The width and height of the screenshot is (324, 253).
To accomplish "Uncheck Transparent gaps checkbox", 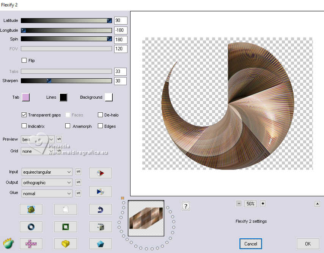I will click(24, 115).
